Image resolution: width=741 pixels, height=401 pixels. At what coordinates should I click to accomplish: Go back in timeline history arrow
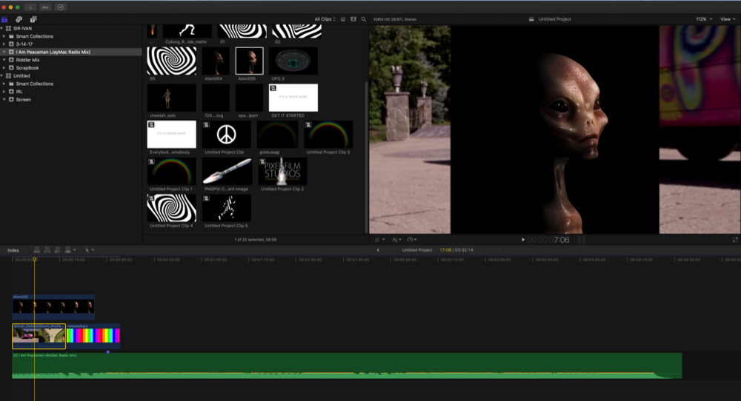tap(378, 250)
